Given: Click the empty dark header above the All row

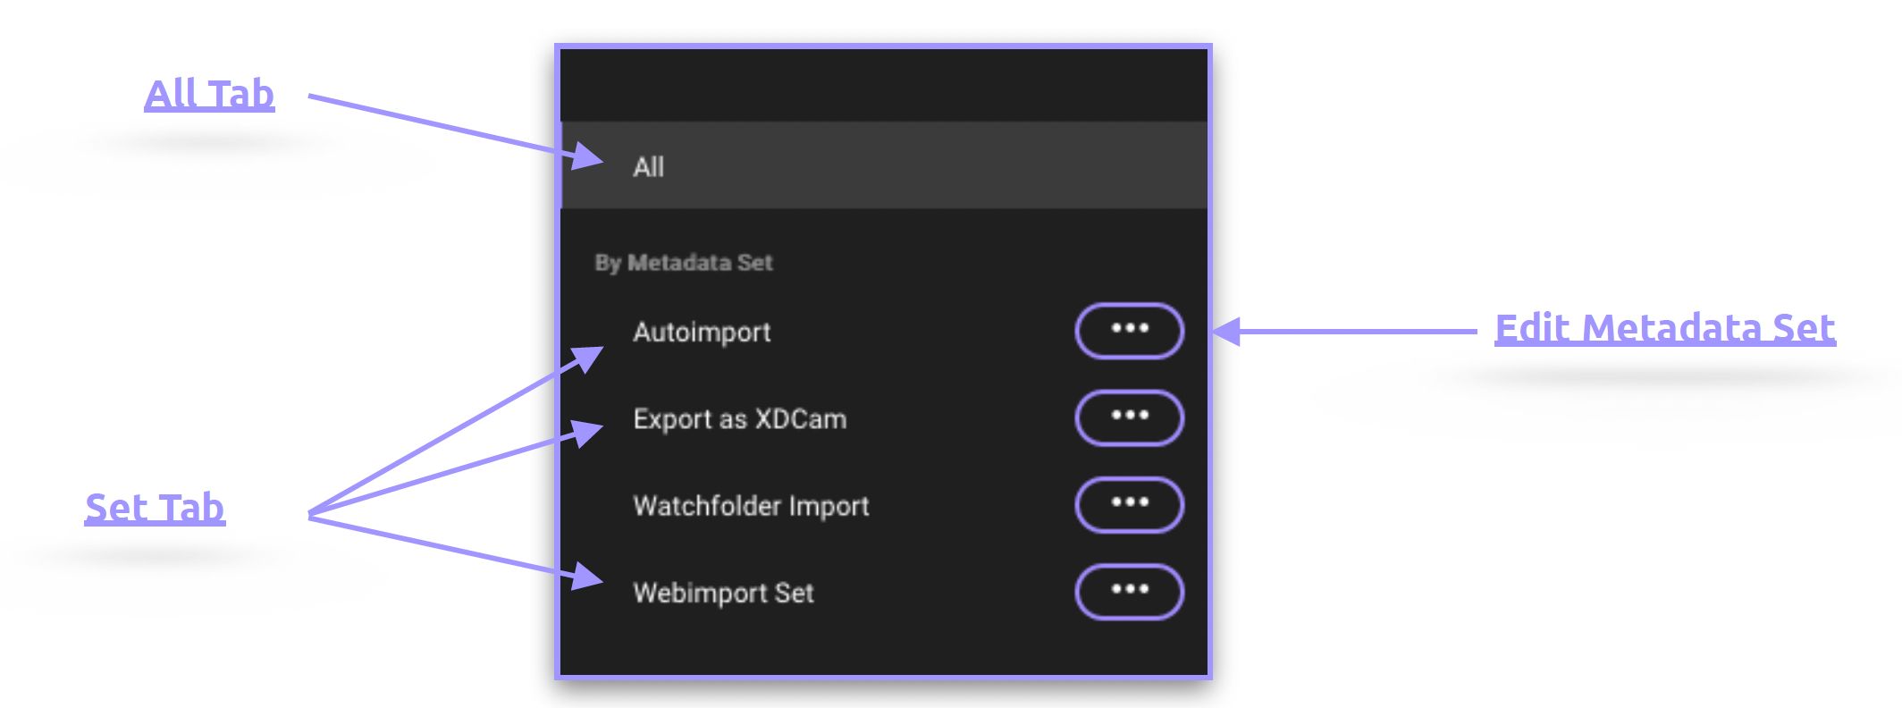Looking at the screenshot, I should [x=883, y=86].
